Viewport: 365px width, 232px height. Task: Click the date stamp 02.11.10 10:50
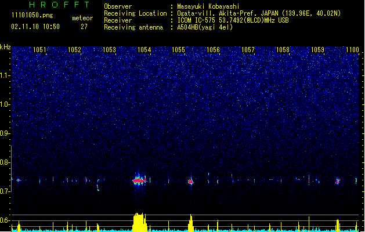(35, 27)
